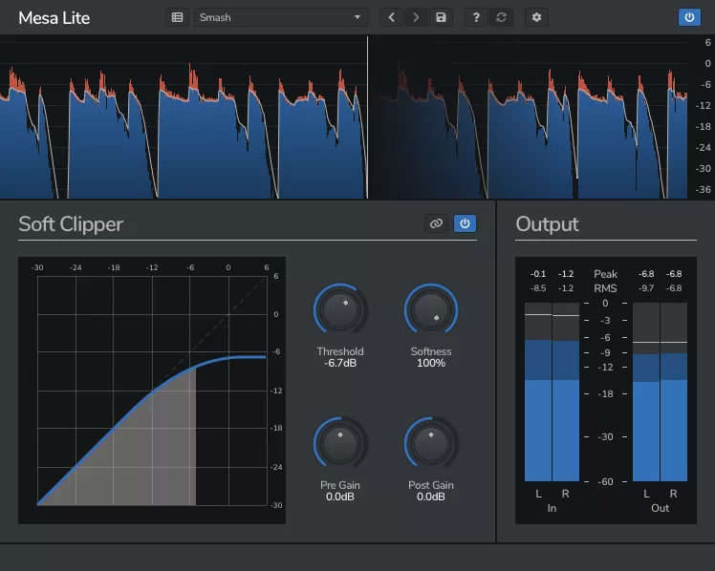The image size is (715, 571).
Task: Select the Threshold value -6.7dB
Action: click(x=340, y=364)
